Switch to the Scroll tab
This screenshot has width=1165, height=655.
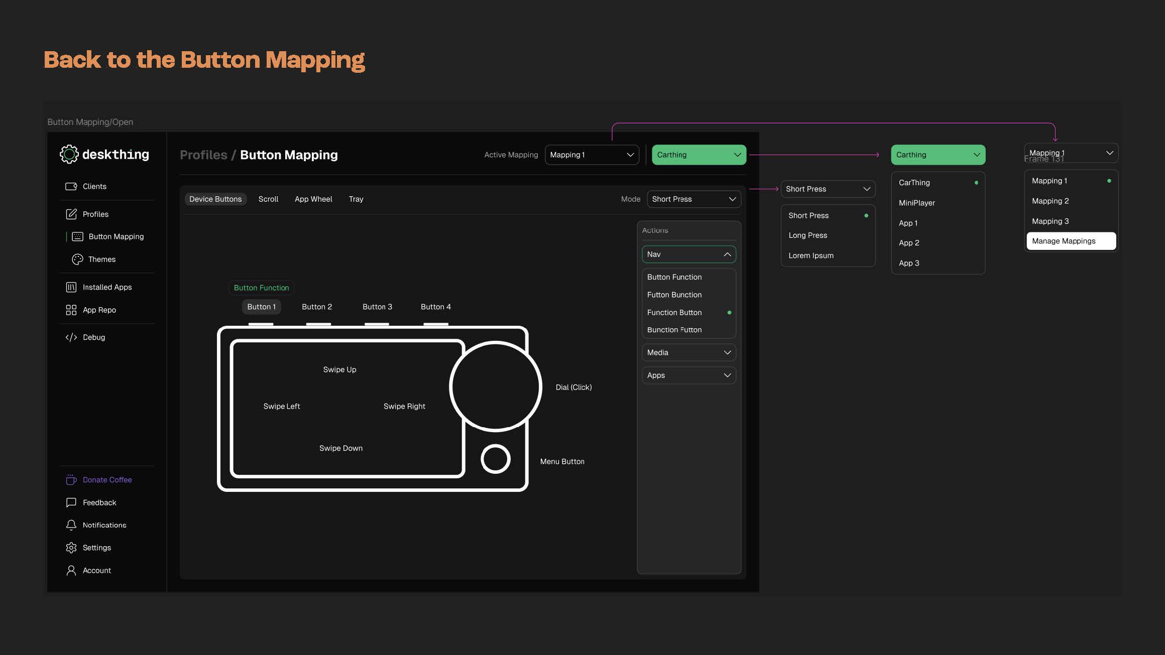tap(268, 199)
